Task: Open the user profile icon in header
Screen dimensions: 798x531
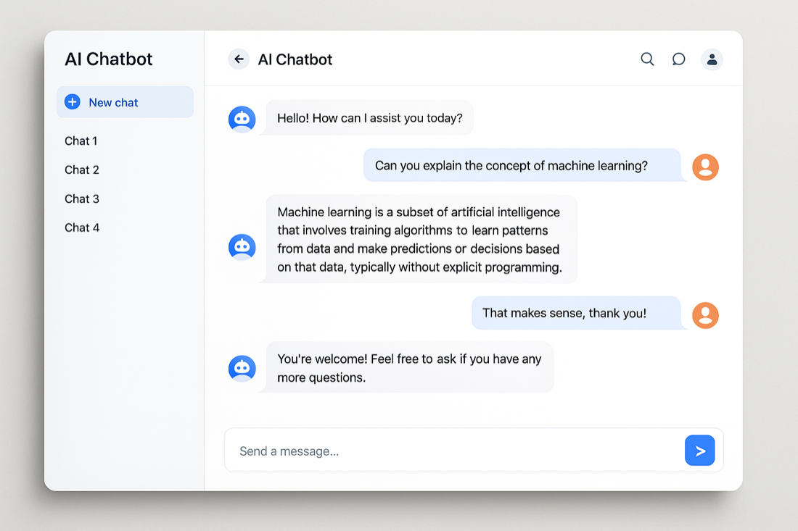Action: coord(712,59)
